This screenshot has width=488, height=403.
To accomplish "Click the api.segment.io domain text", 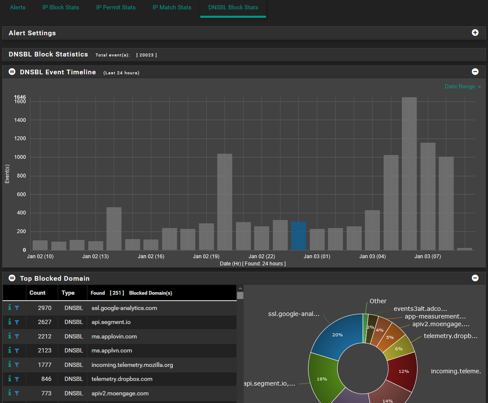I will (111, 322).
